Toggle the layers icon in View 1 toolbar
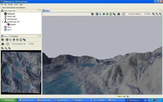The height and width of the screenshot is (102, 163). (114, 14)
